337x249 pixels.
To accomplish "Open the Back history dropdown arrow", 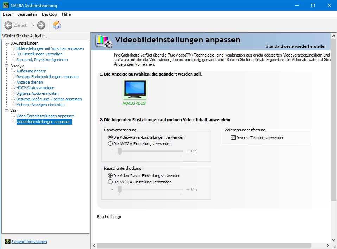I will coord(33,25).
